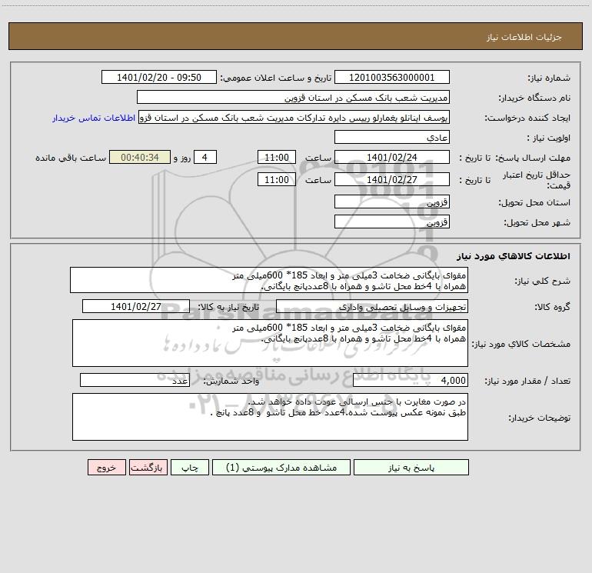Select the need number field 1201003563000001
This screenshot has height=573, width=592.
tap(392, 78)
